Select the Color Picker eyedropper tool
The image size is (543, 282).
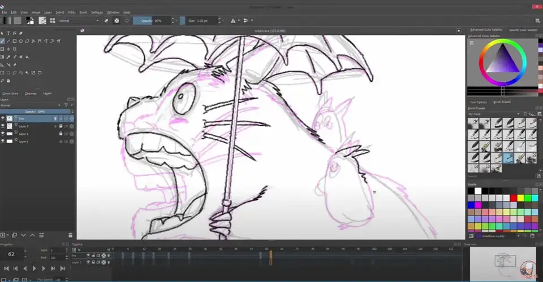tap(8, 57)
